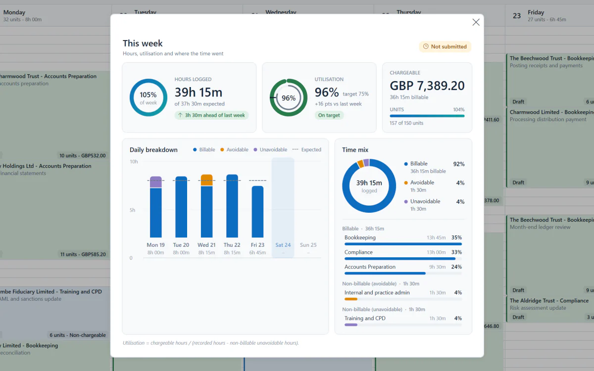Toggle Billable series in Daily breakdown legend
The image size is (594, 371).
[x=204, y=150]
